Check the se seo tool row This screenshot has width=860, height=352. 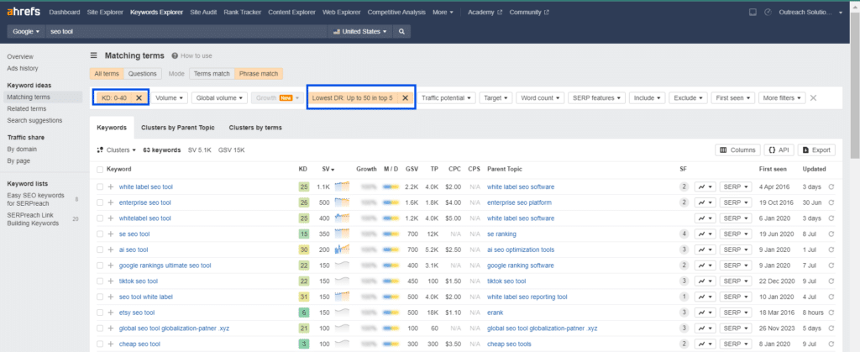(100, 234)
